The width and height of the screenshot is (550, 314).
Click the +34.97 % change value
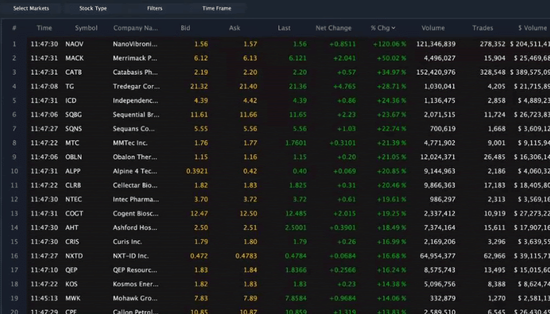coord(391,72)
